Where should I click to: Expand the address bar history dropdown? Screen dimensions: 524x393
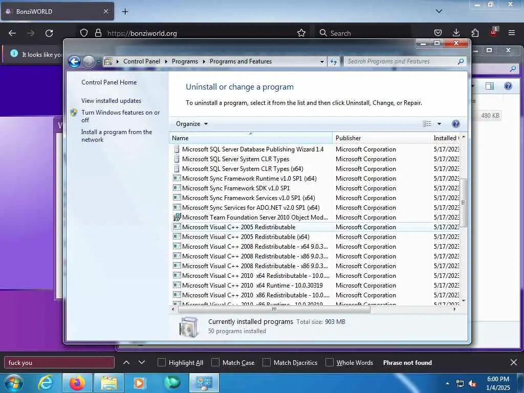coord(322,61)
